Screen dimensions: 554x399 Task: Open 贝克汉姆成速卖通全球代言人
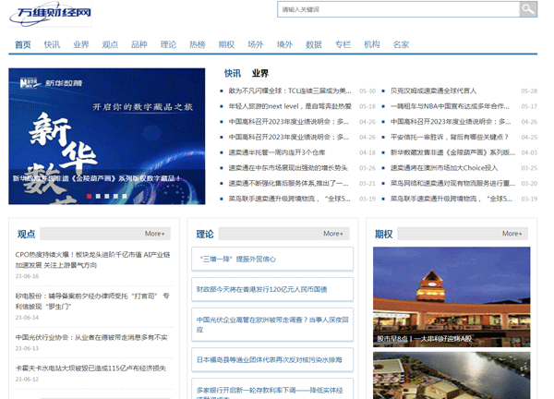433,91
